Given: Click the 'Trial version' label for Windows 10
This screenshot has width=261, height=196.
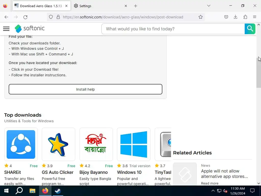Looking at the screenshot, I should click(x=140, y=166).
